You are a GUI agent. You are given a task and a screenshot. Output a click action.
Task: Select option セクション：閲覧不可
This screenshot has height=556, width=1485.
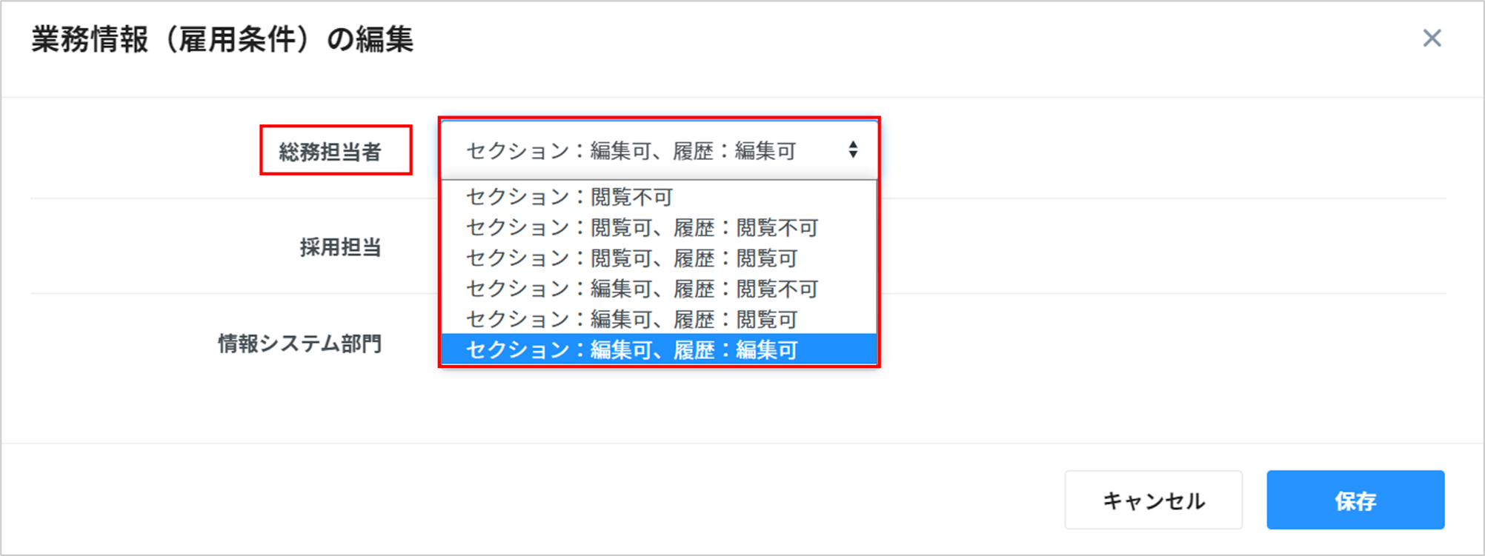(x=569, y=197)
